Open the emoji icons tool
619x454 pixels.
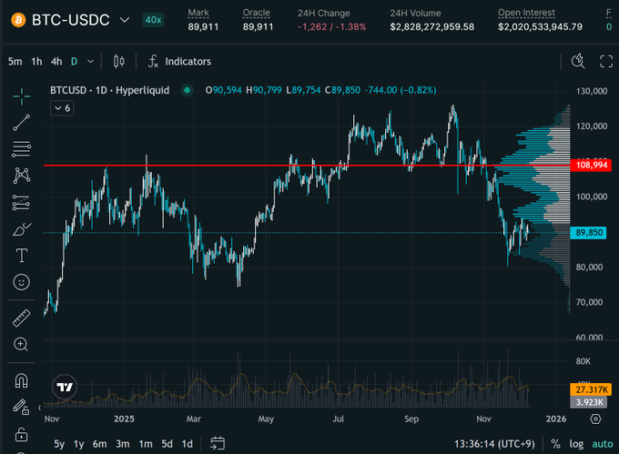[21, 282]
